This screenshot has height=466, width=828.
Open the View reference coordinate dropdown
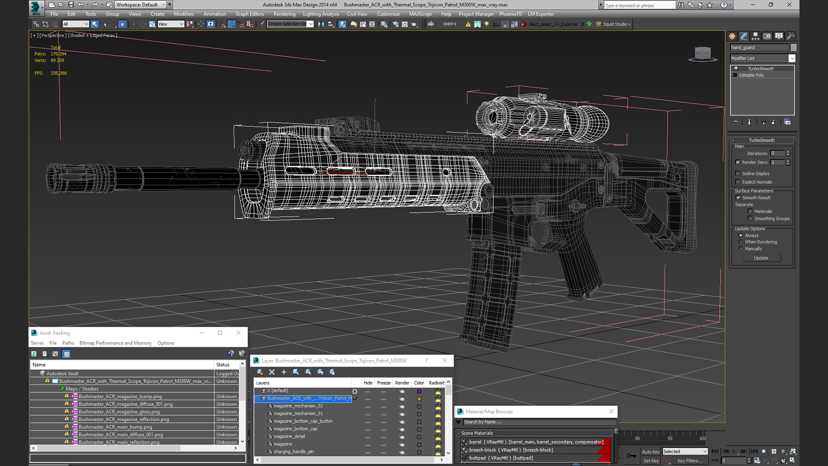pyautogui.click(x=171, y=24)
